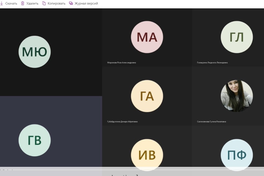Click the green ГЛ avatar circle
The width and height of the screenshot is (264, 176).
237,37
